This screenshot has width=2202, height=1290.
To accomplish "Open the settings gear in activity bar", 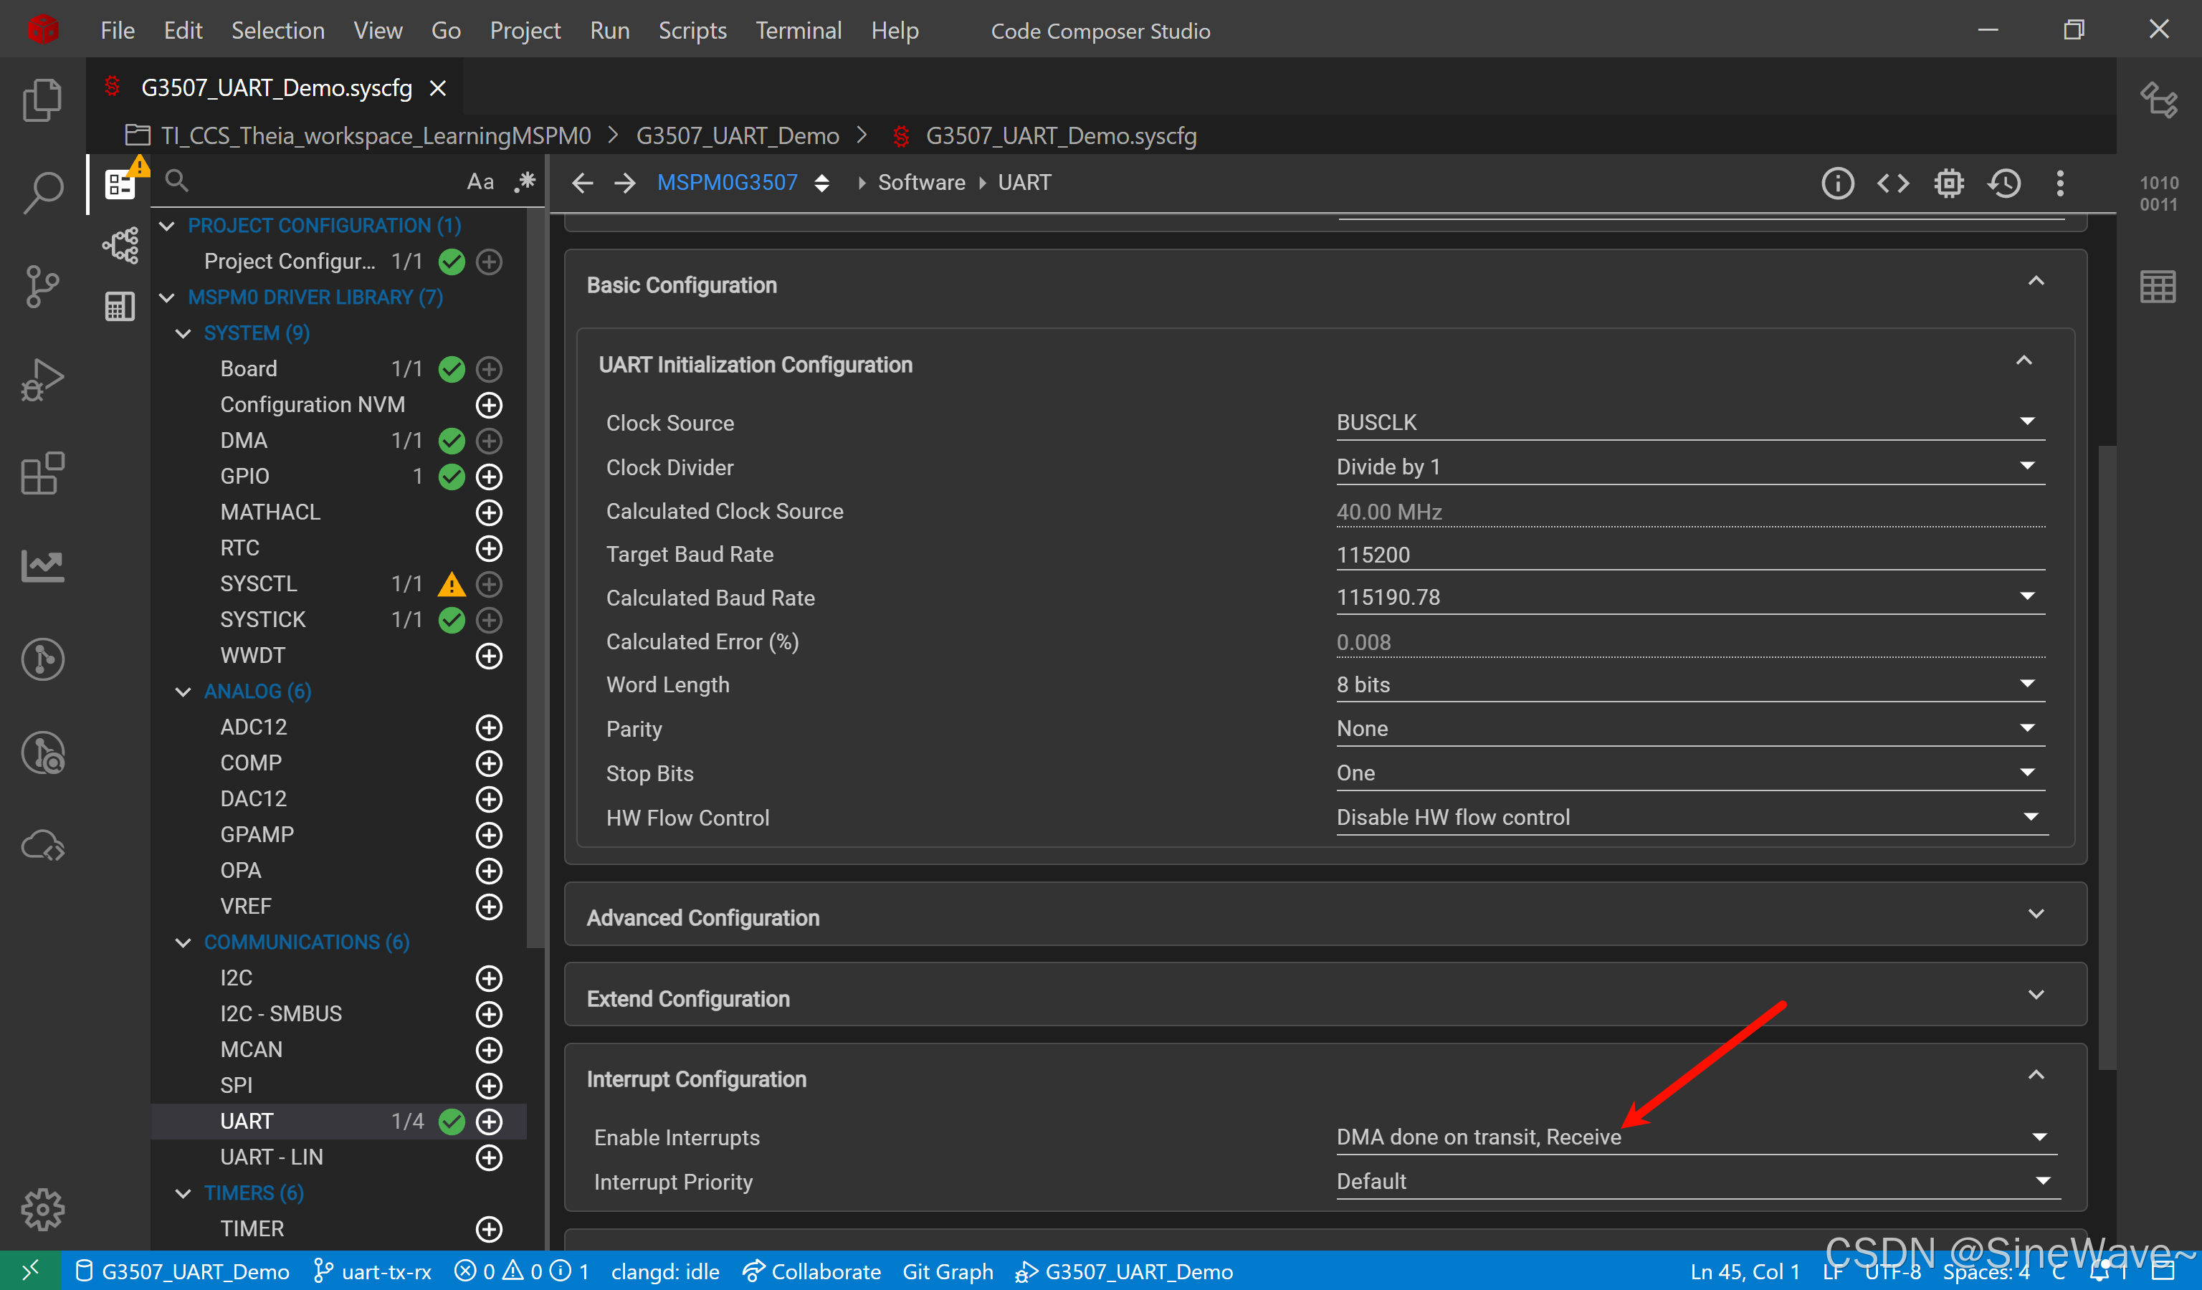I will [x=42, y=1210].
